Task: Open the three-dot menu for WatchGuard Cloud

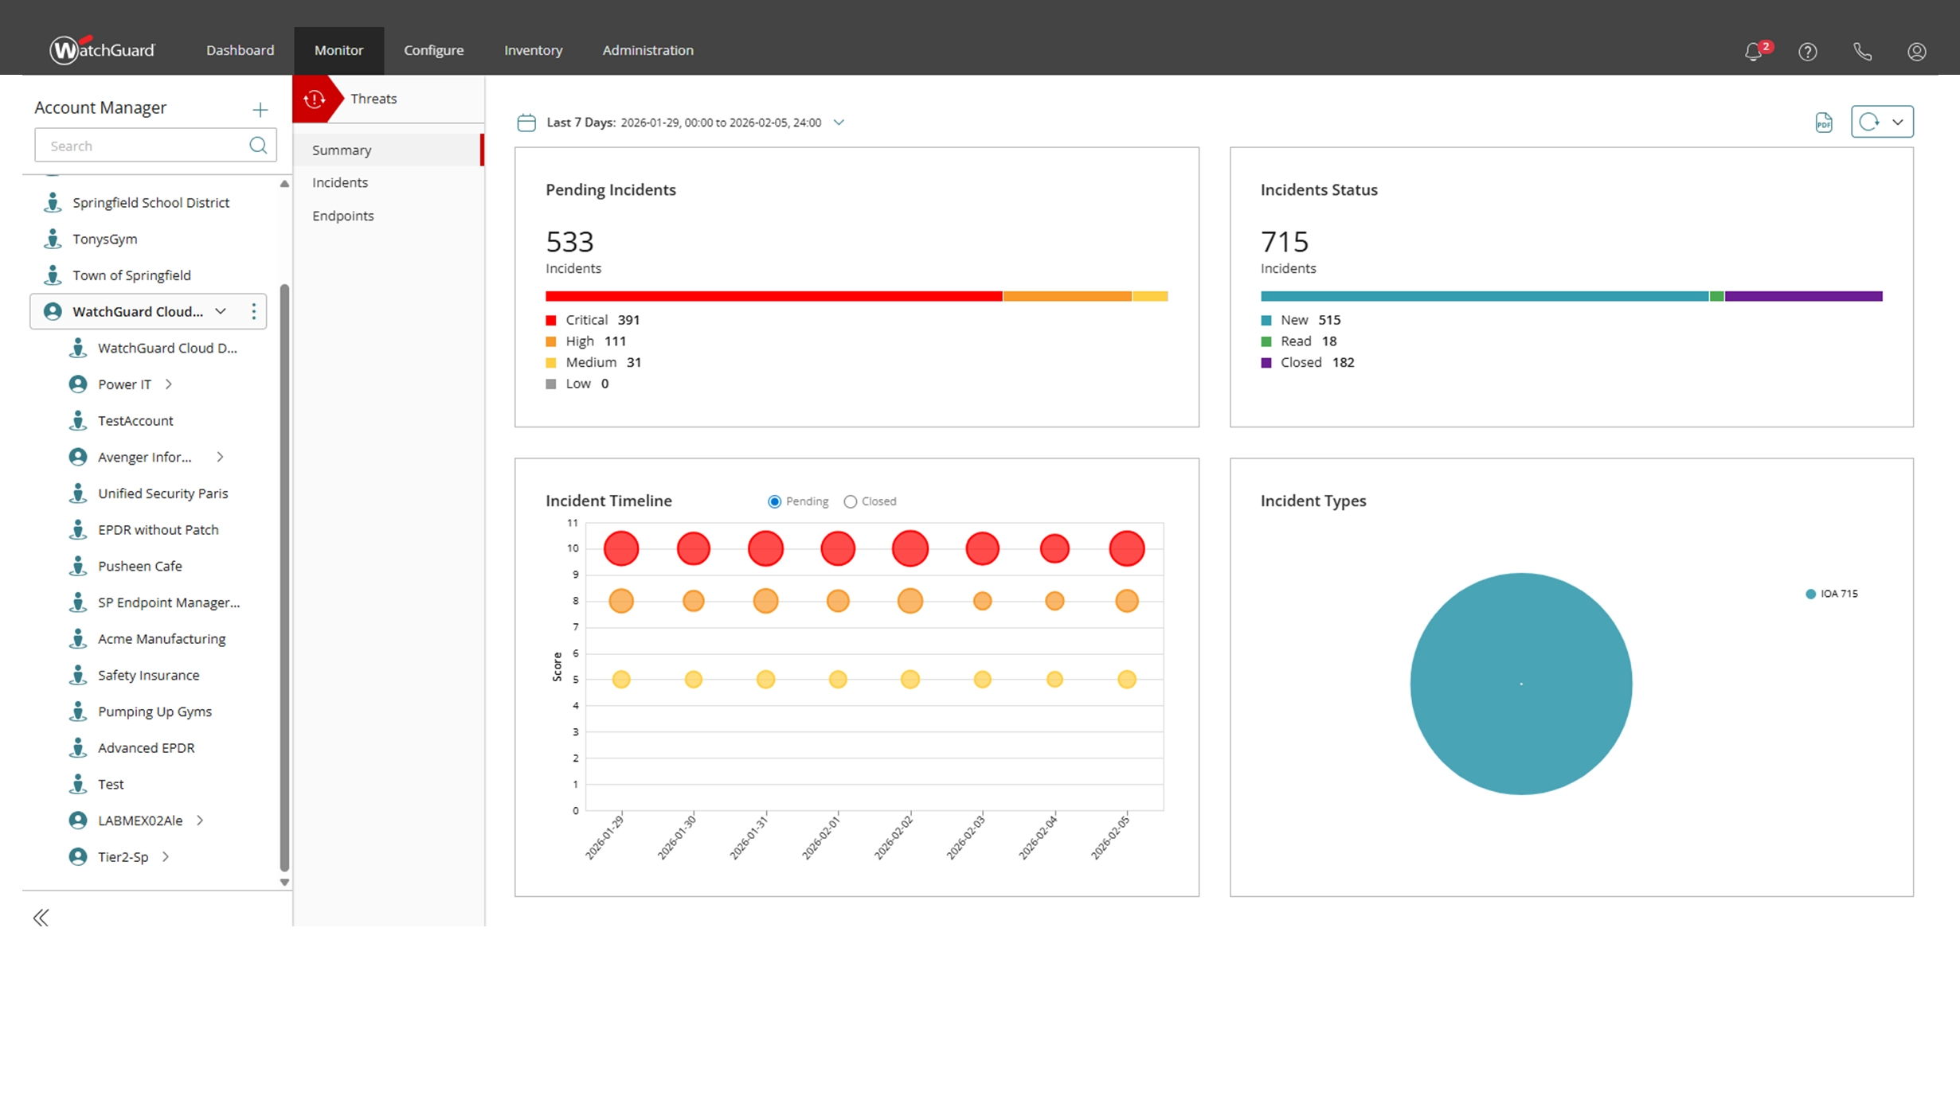Action: pyautogui.click(x=254, y=311)
